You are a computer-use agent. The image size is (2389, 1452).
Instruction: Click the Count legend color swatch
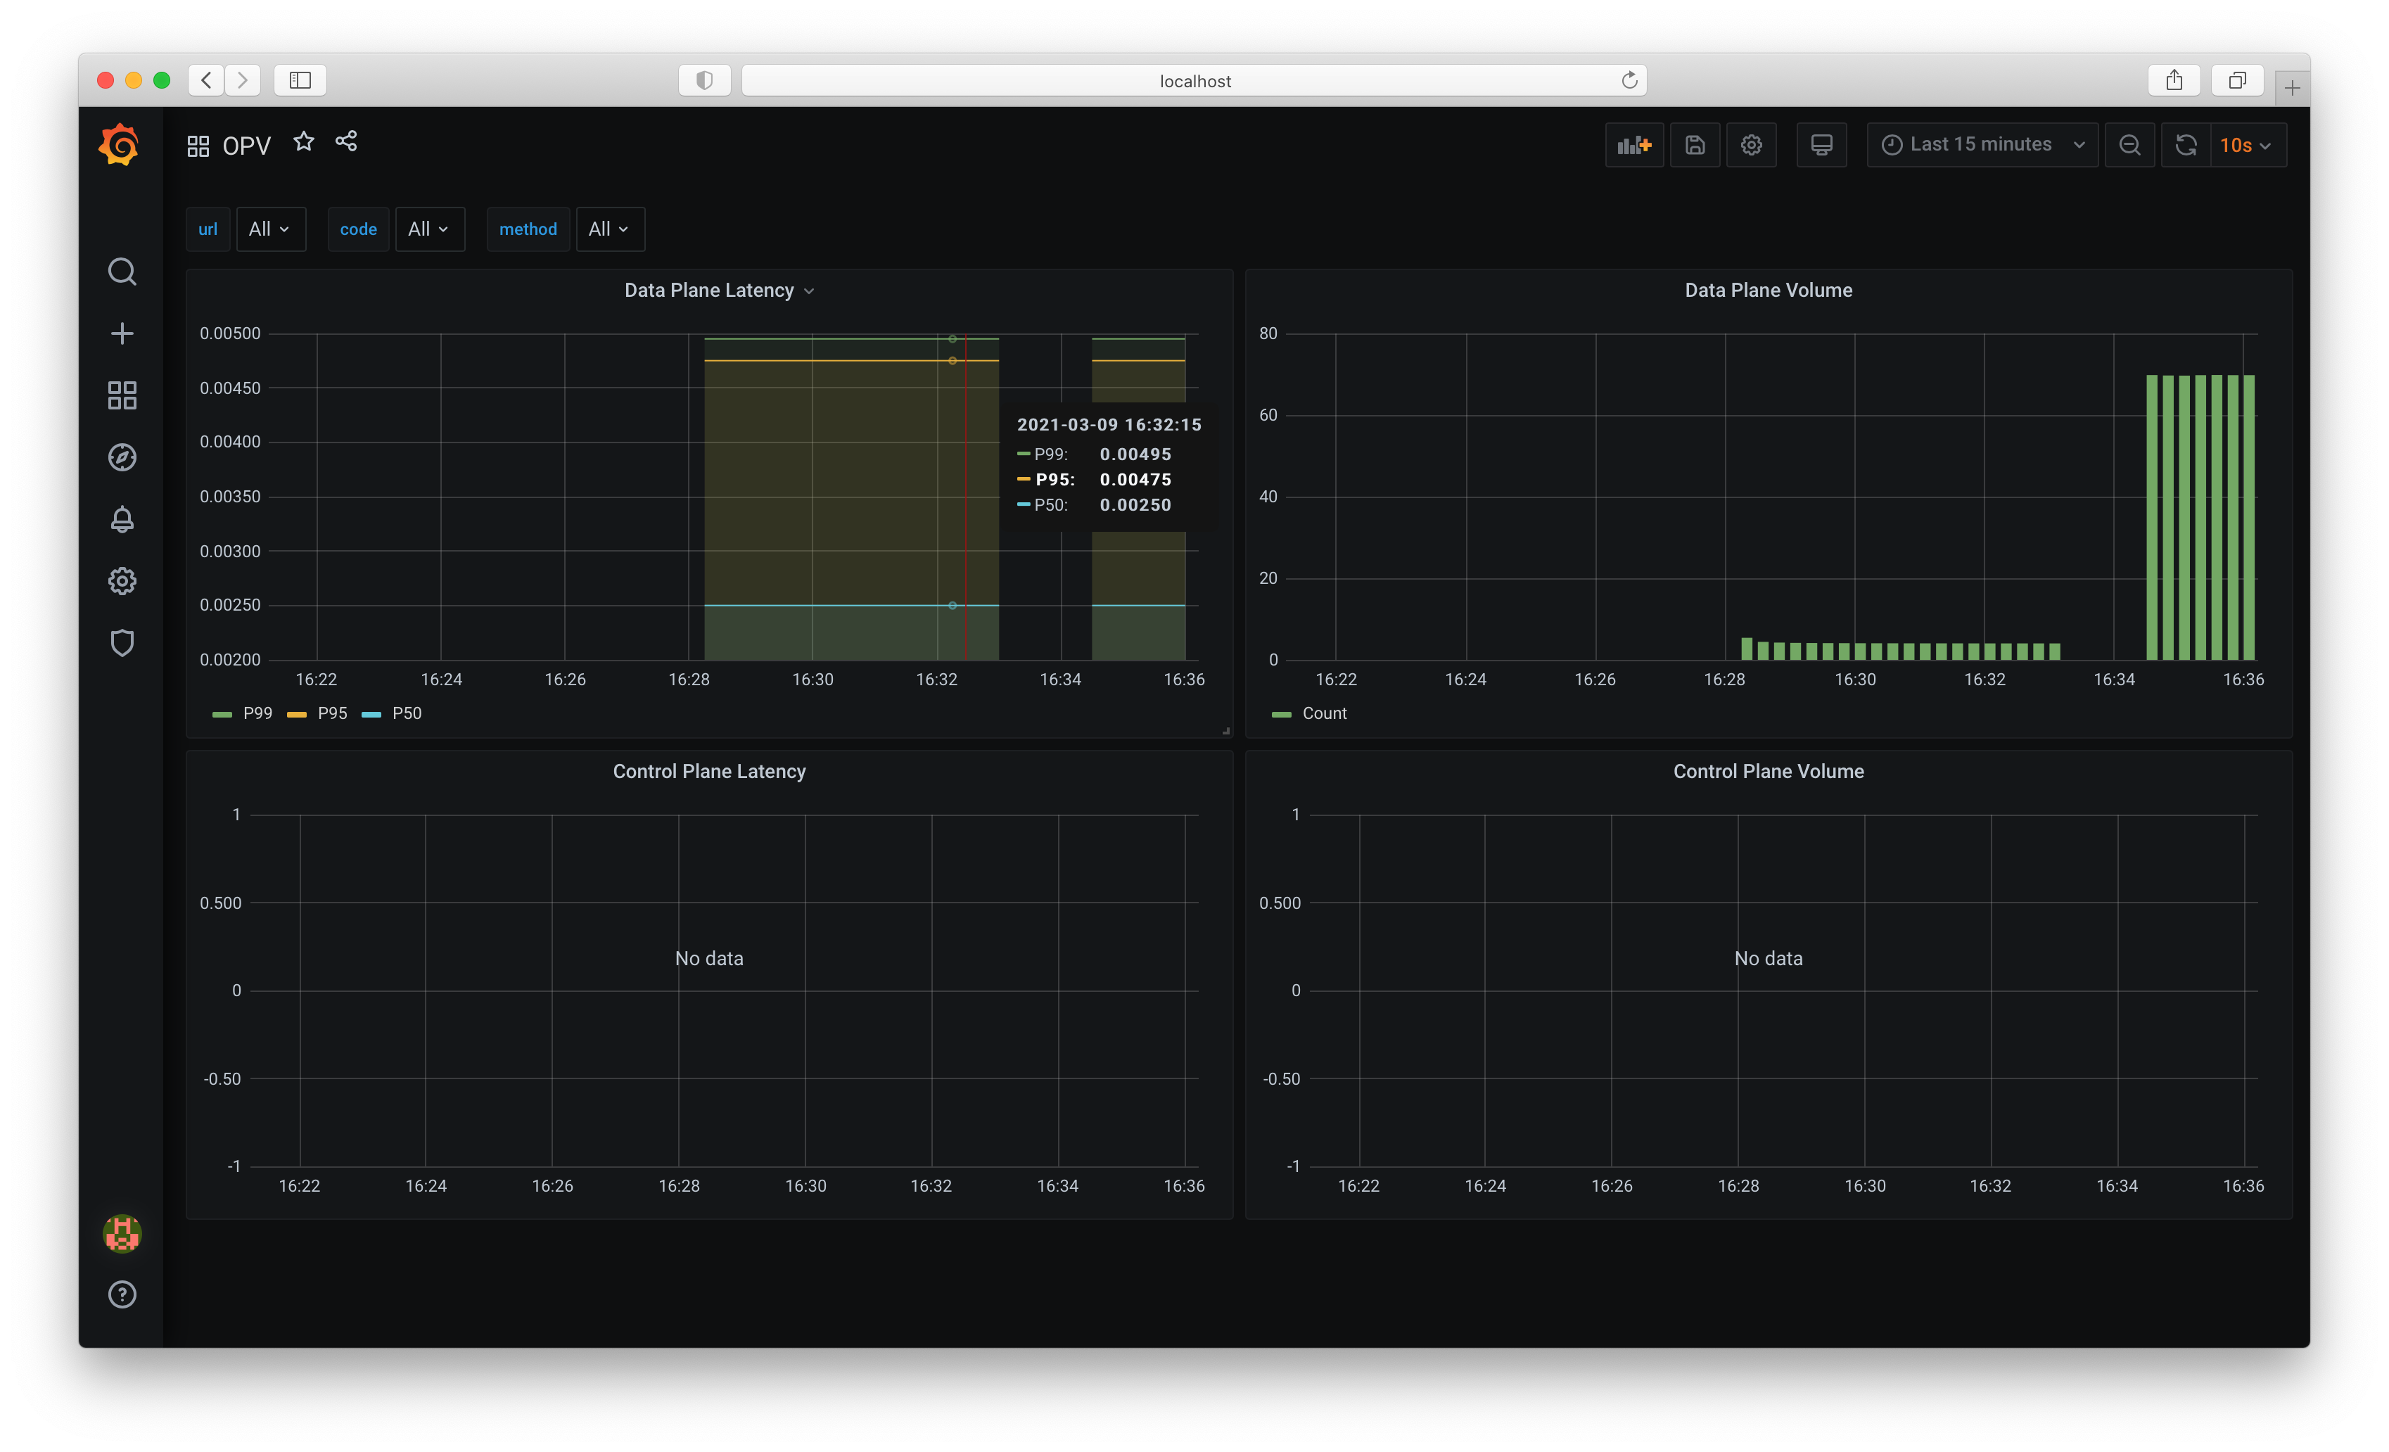pos(1282,714)
